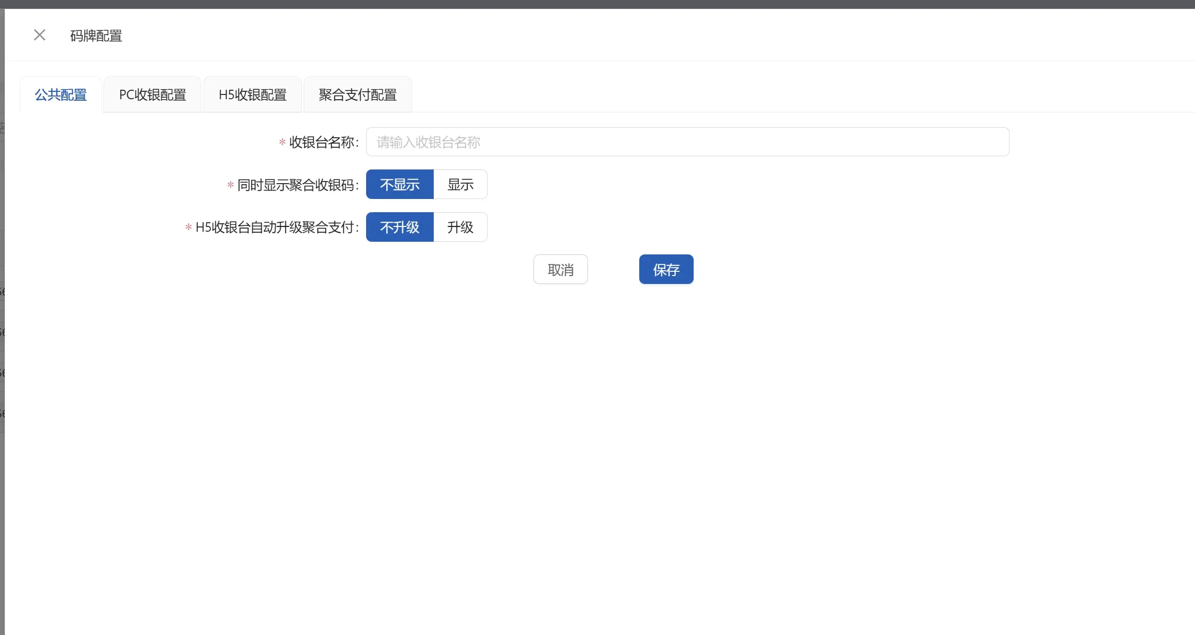Choose 显示 for 聚合收银码
The image size is (1195, 635).
tap(460, 185)
